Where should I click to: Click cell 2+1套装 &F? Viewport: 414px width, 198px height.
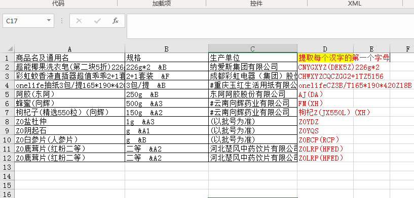point(167,76)
